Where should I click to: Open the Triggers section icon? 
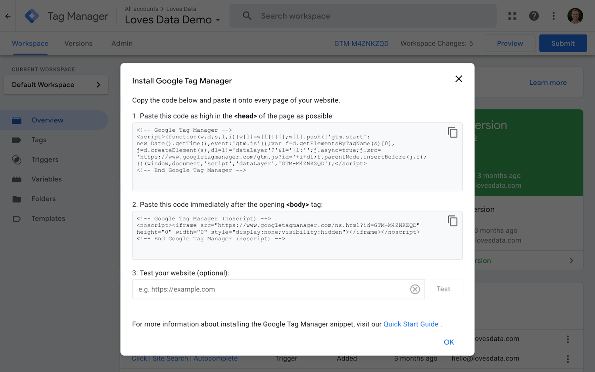pyautogui.click(x=17, y=159)
